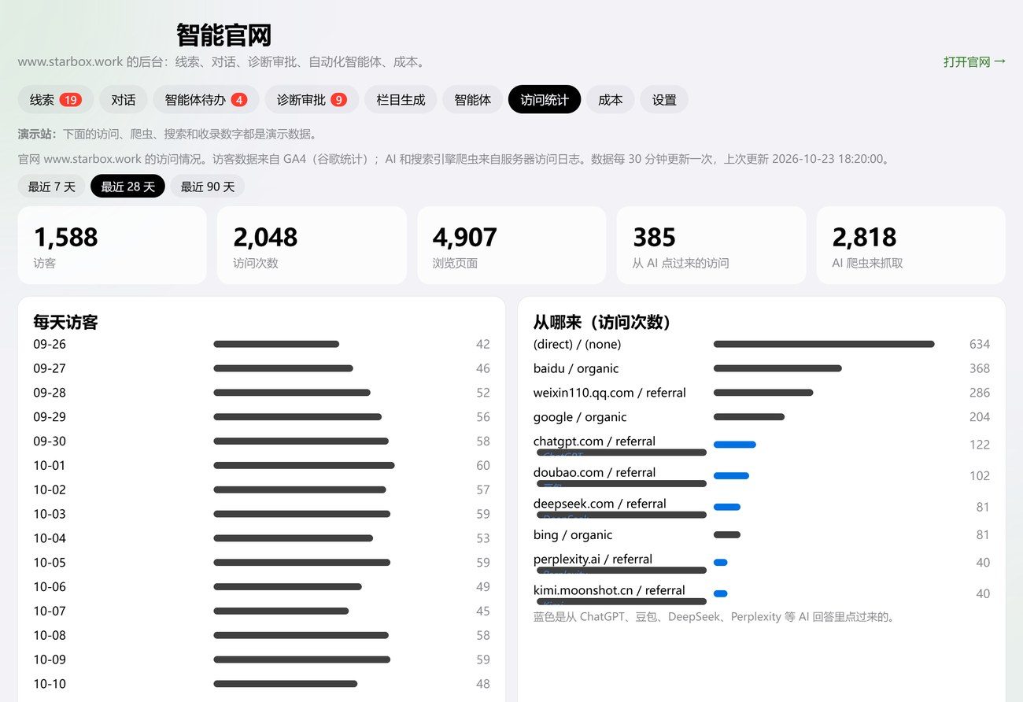
Task: Click the perplexity.ai / referral source
Action: (593, 560)
